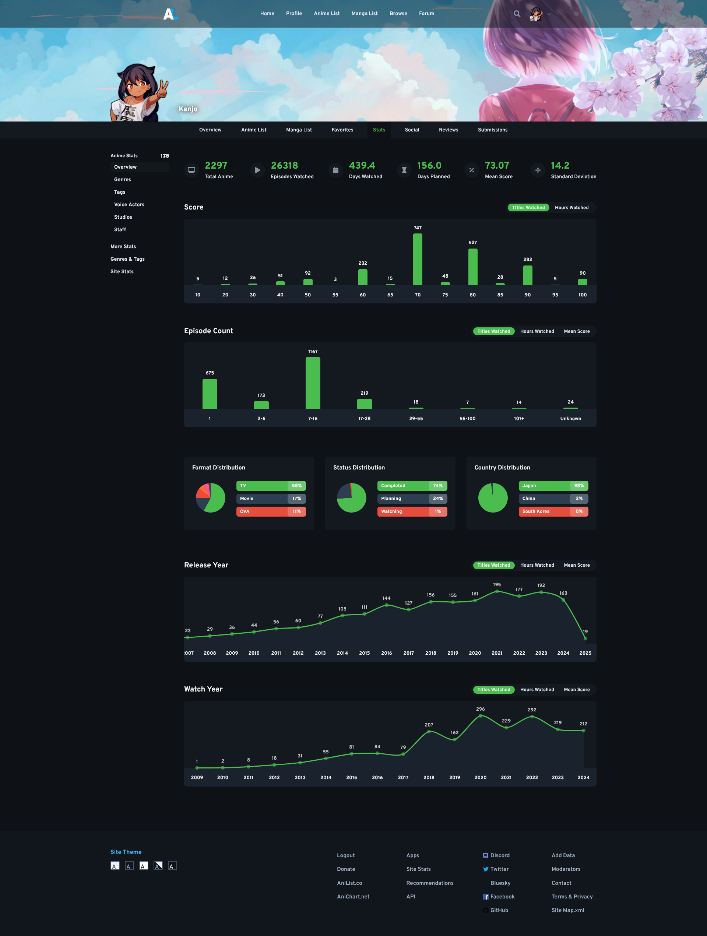Click the AniList logo icon
Image resolution: width=707 pixels, height=936 pixels.
click(170, 14)
